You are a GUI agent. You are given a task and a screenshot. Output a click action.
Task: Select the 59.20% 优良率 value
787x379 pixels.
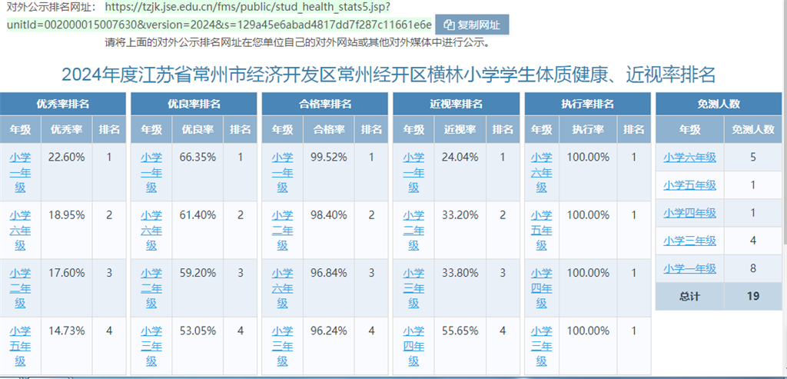click(x=198, y=273)
